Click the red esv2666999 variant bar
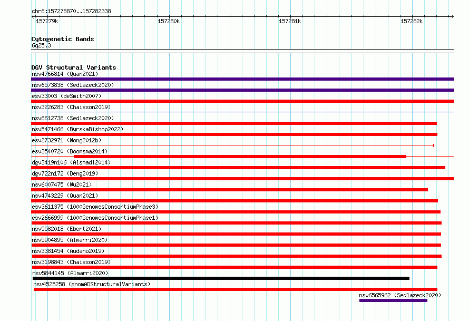 point(236,223)
